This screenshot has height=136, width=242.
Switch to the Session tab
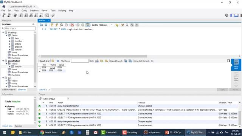click(19, 126)
